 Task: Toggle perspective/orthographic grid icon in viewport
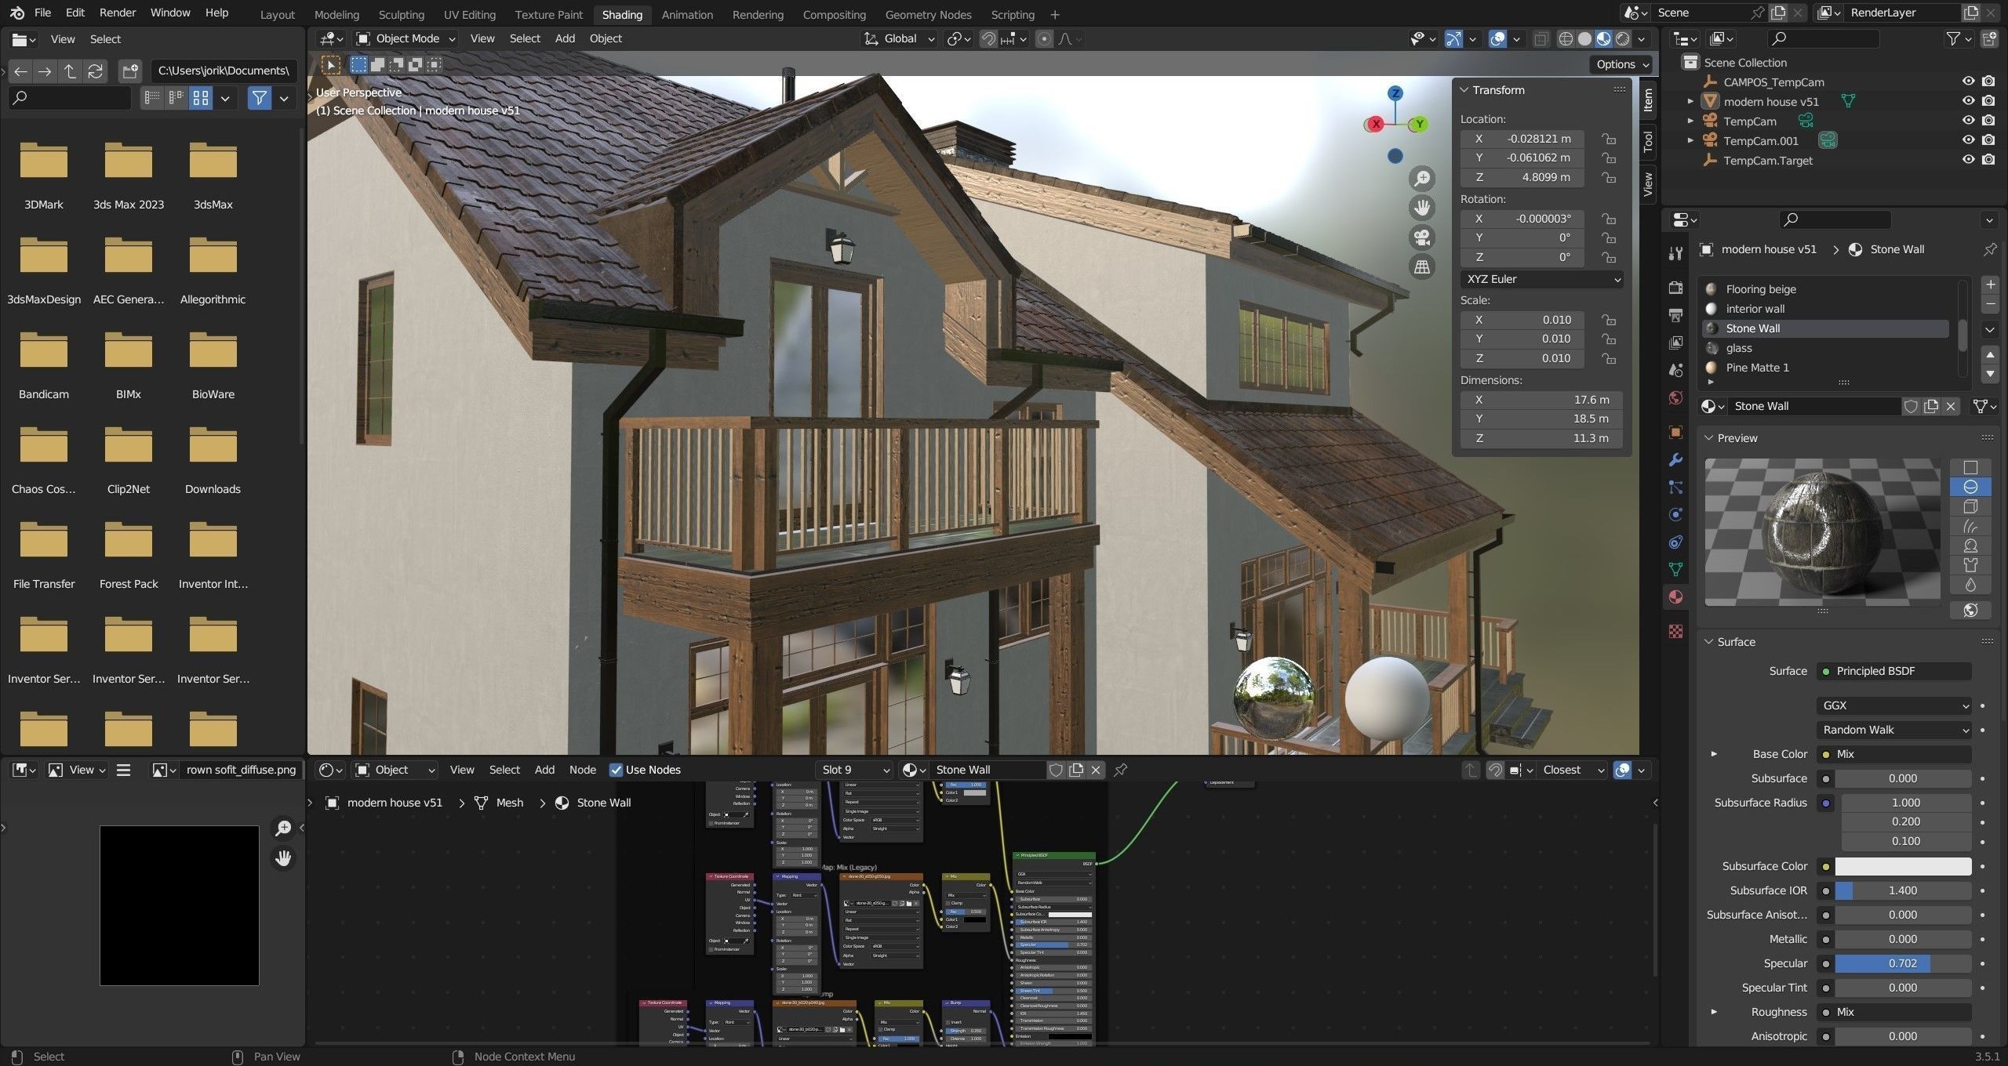[x=1422, y=266]
